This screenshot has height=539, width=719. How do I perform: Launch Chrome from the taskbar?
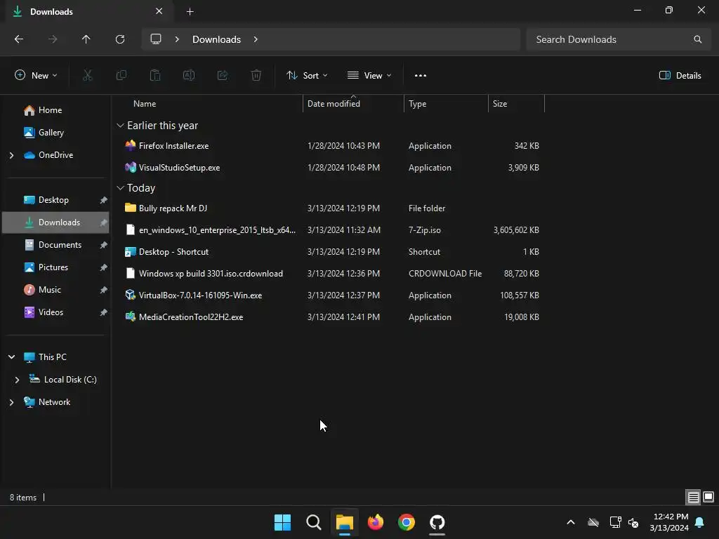click(x=407, y=522)
